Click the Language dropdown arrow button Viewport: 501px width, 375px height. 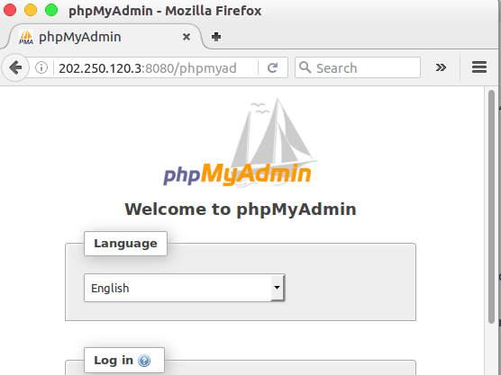278,288
